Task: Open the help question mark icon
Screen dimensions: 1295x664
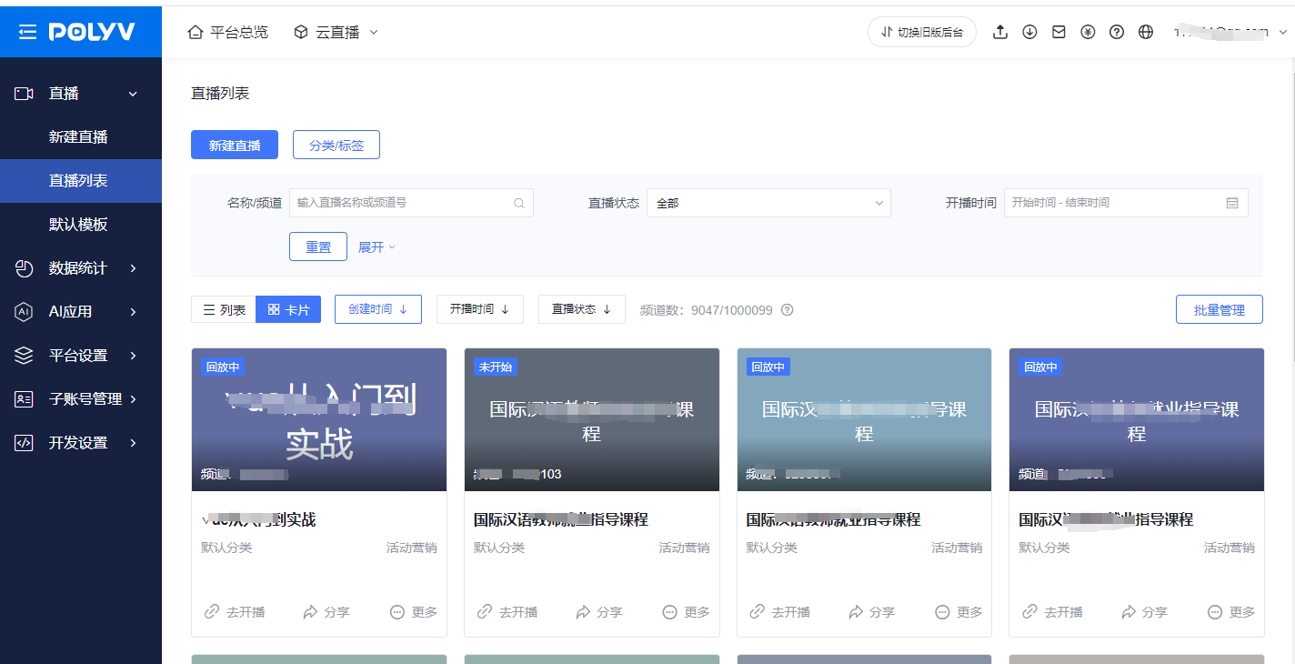Action: click(1117, 32)
